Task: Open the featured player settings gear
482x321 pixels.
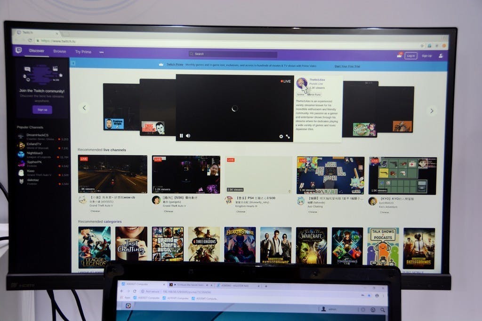Action: 281,137
